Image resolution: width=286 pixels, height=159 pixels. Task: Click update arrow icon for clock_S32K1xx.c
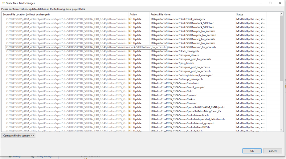[x=130, y=23]
